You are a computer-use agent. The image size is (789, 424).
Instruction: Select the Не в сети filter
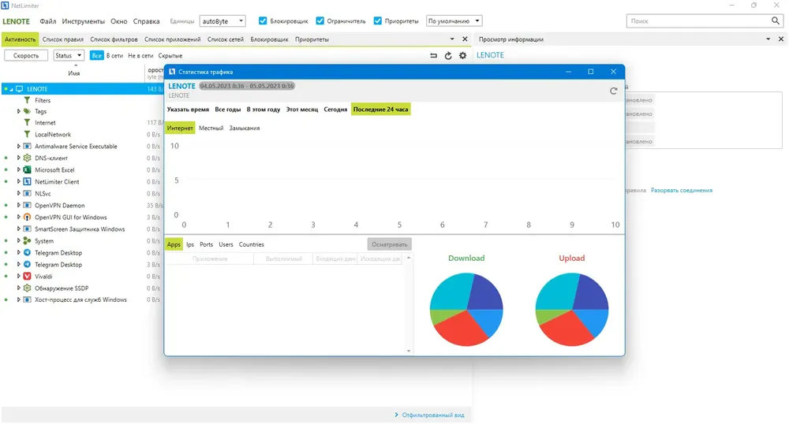pyautogui.click(x=140, y=56)
